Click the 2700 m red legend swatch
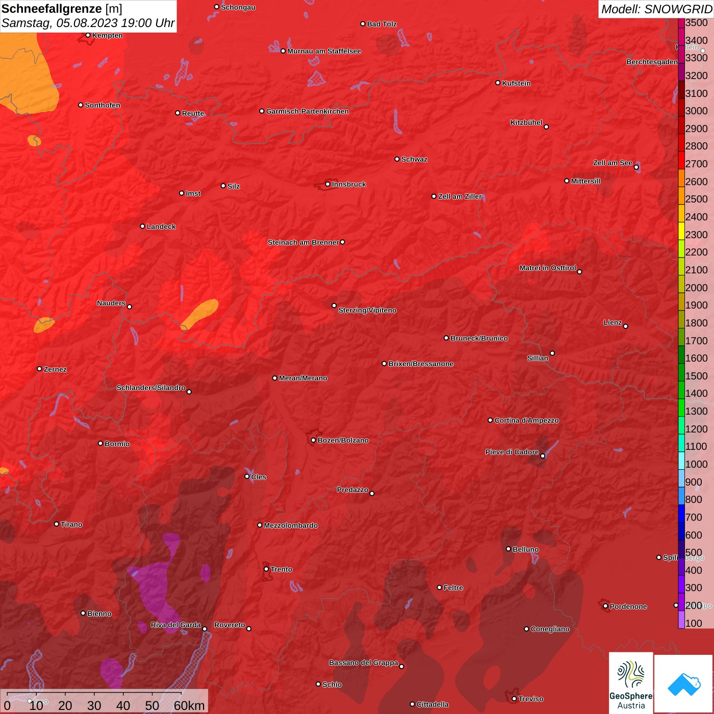The image size is (714, 714). [681, 160]
